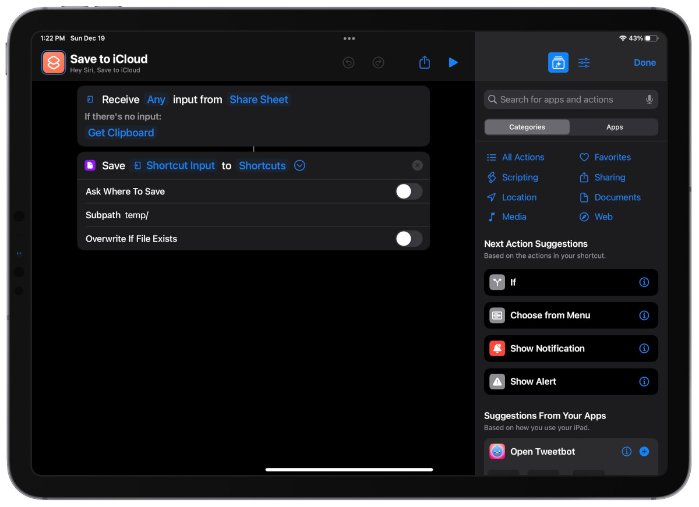699x507 pixels.
Task: Click the Search for apps and actions field
Action: click(571, 100)
